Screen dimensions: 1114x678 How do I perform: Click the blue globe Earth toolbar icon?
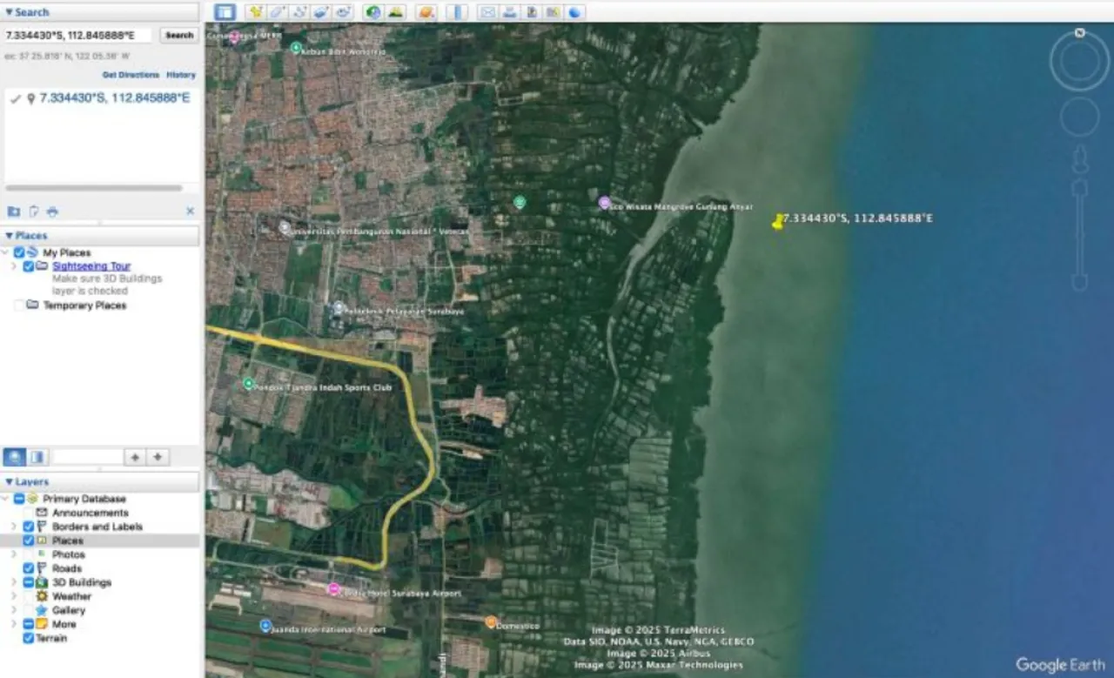point(574,12)
